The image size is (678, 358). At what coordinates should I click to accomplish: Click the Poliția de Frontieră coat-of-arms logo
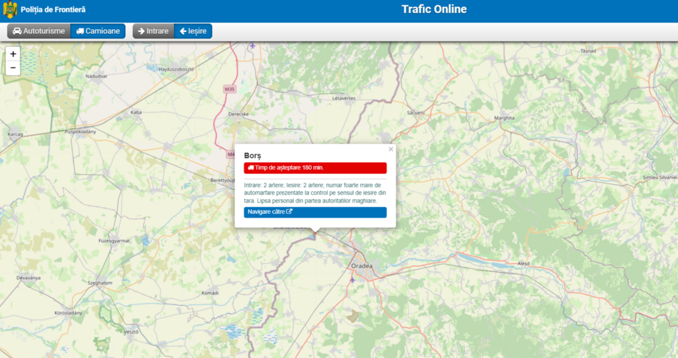[x=10, y=10]
